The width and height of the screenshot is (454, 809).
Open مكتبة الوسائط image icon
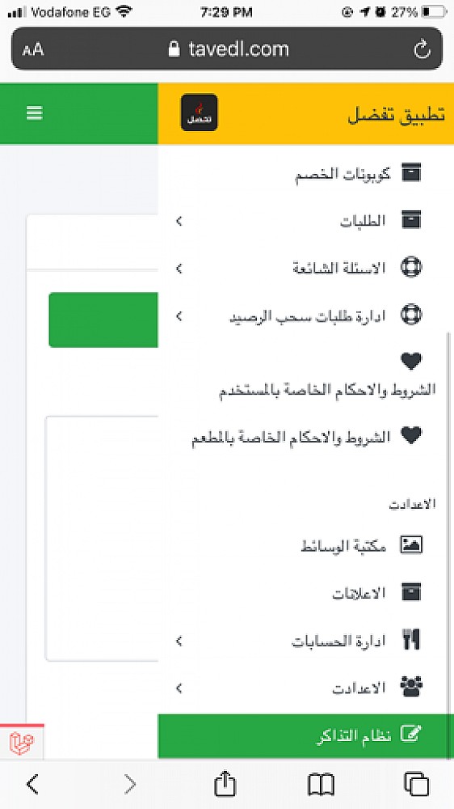coord(411,544)
